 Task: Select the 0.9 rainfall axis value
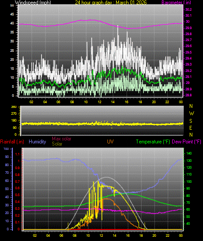point(18,168)
